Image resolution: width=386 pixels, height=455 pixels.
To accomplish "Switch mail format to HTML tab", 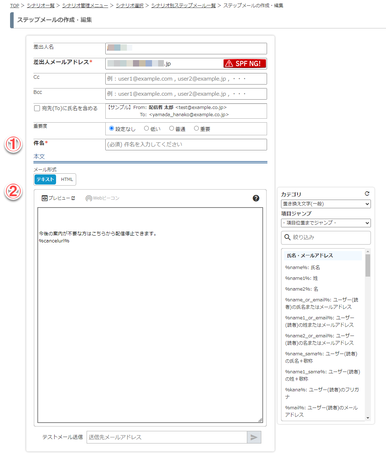I will pos(67,179).
